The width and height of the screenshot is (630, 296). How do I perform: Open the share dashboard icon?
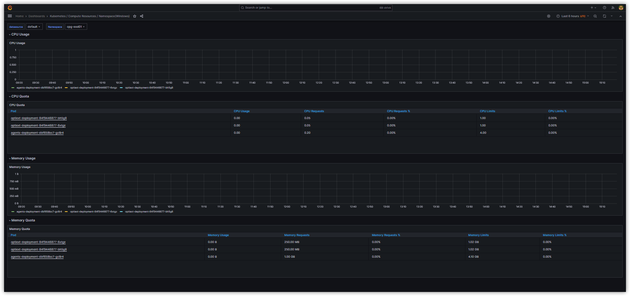141,16
